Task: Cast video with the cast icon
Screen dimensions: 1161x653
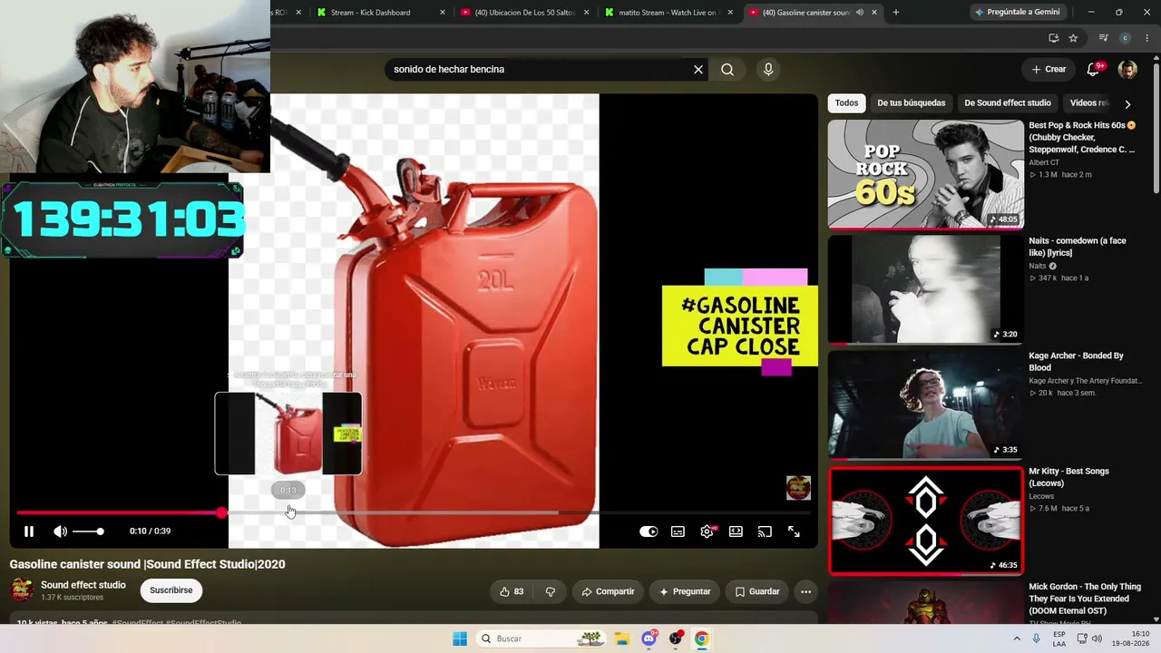Action: [765, 531]
